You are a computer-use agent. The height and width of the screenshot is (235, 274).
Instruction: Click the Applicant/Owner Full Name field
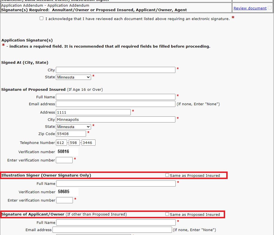click(116, 222)
